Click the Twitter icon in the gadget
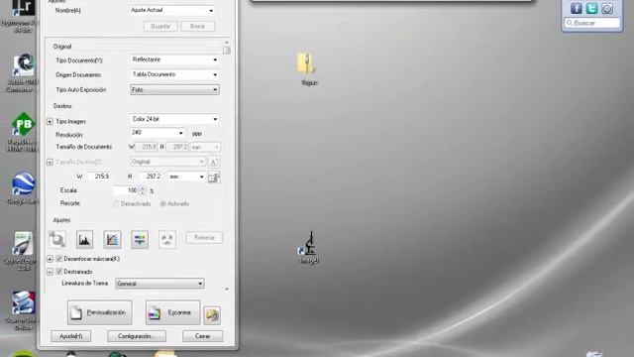 (591, 8)
